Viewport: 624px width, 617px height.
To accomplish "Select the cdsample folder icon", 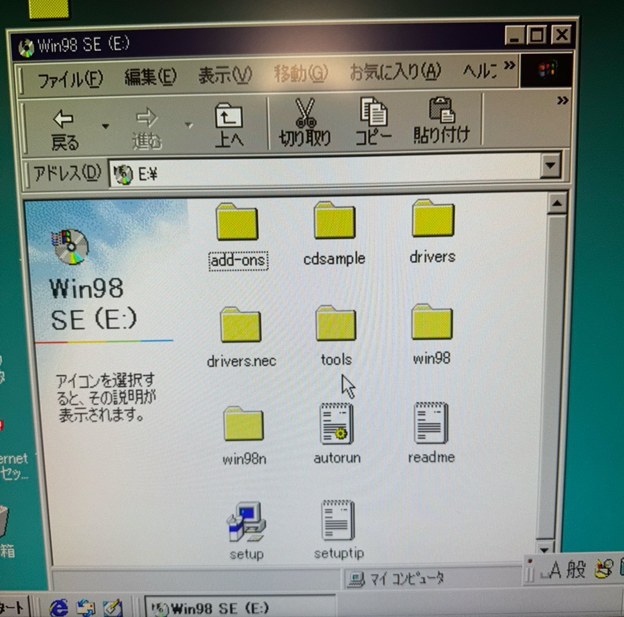I will [x=334, y=220].
